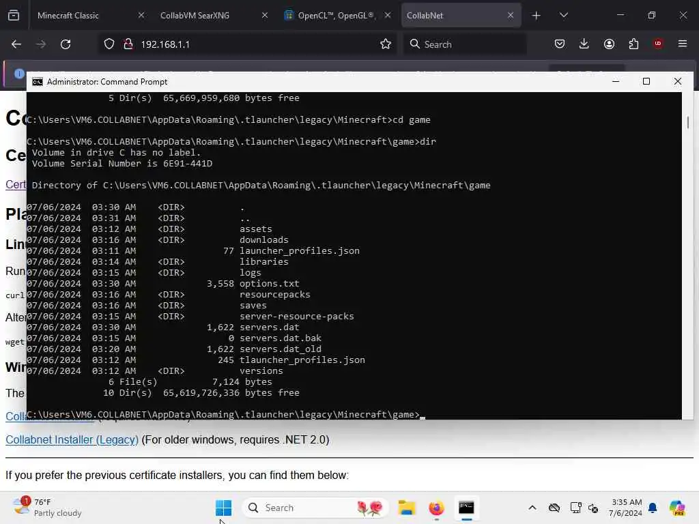
Task: Close the OpenCL, OpenGL tab
Action: click(x=388, y=15)
